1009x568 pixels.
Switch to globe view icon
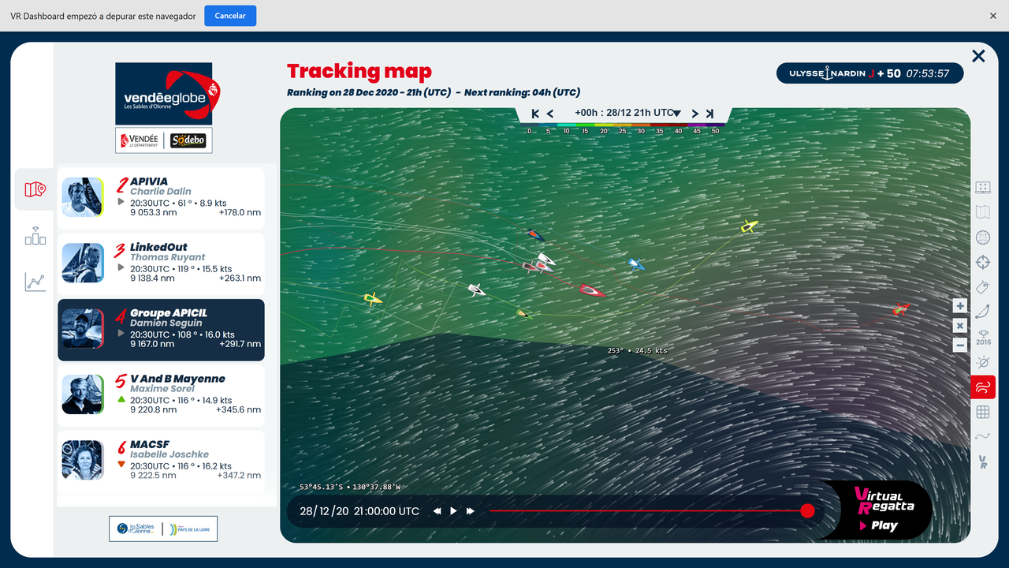pyautogui.click(x=983, y=237)
